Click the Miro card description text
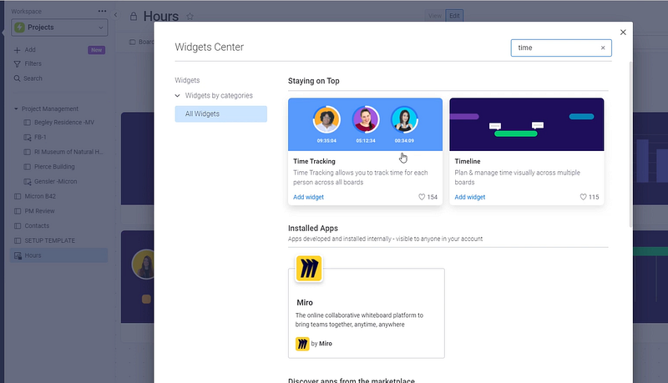This screenshot has height=383, width=668. tap(359, 320)
